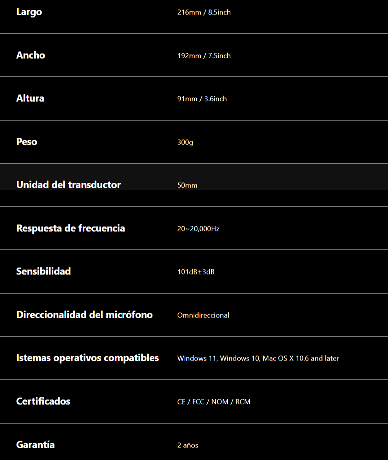The width and height of the screenshot is (388, 460).
Task: Click the Sensibilidad row label
Action: [44, 271]
